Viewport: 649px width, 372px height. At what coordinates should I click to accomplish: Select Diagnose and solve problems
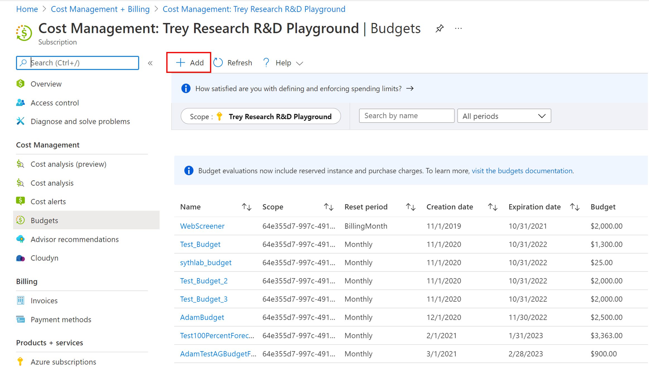[x=80, y=121]
